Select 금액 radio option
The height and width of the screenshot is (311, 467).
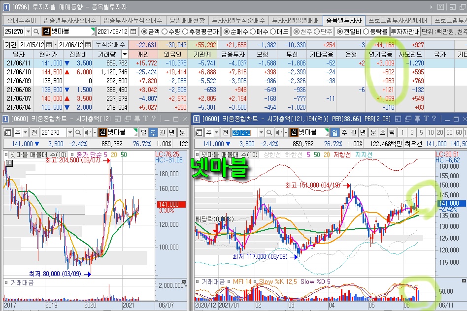coord(144,31)
